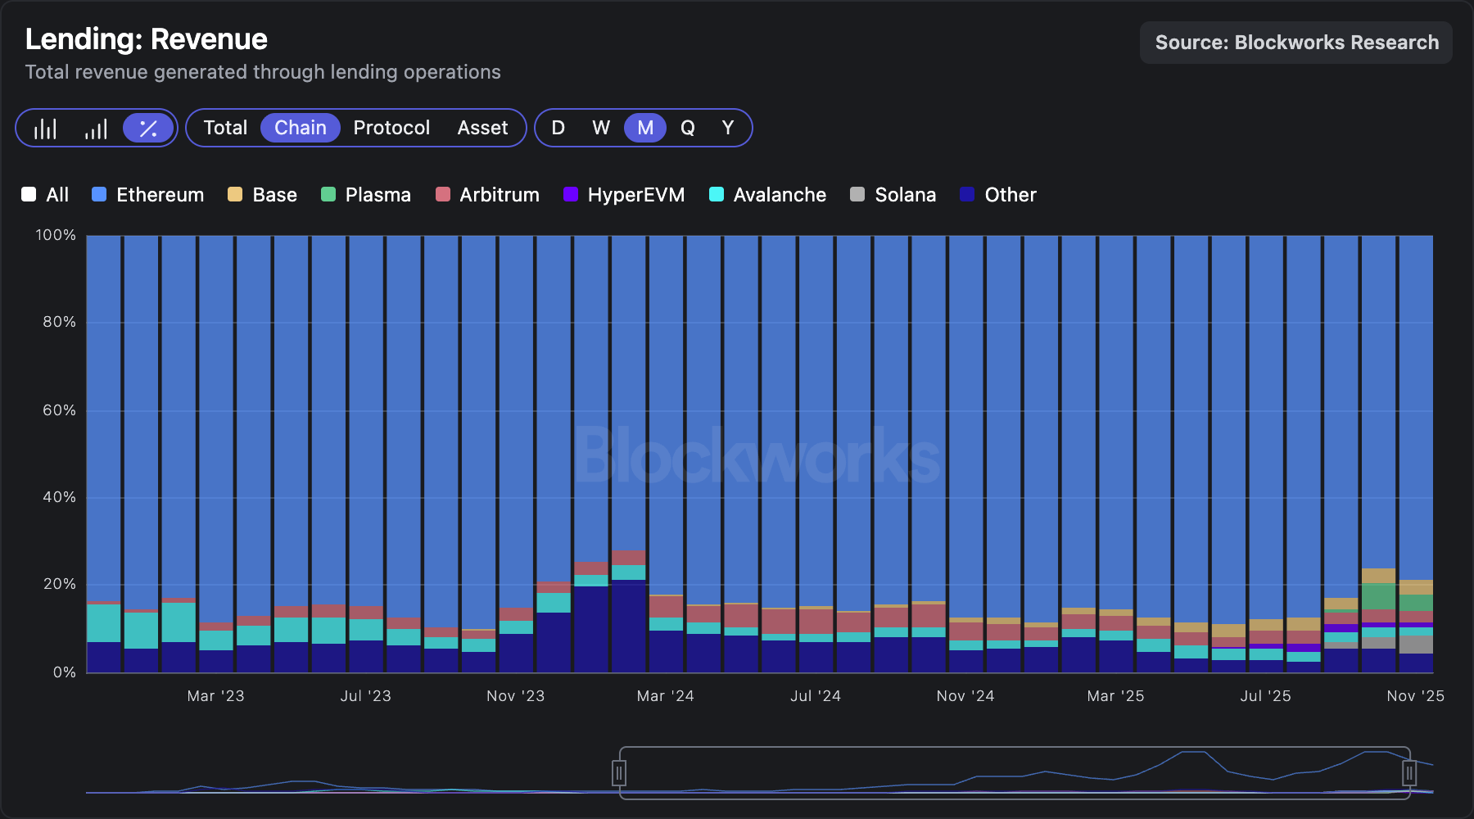Select the Total view tab
1474x819 pixels.
[225, 128]
